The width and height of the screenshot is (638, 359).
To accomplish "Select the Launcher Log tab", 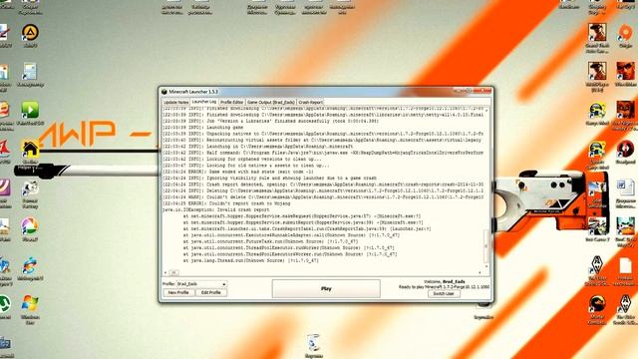I will coord(204,102).
